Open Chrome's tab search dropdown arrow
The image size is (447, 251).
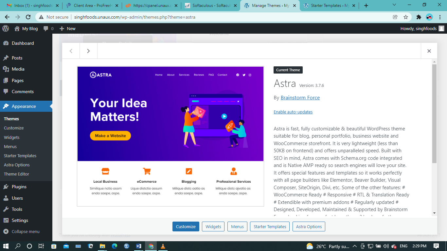(394, 5)
